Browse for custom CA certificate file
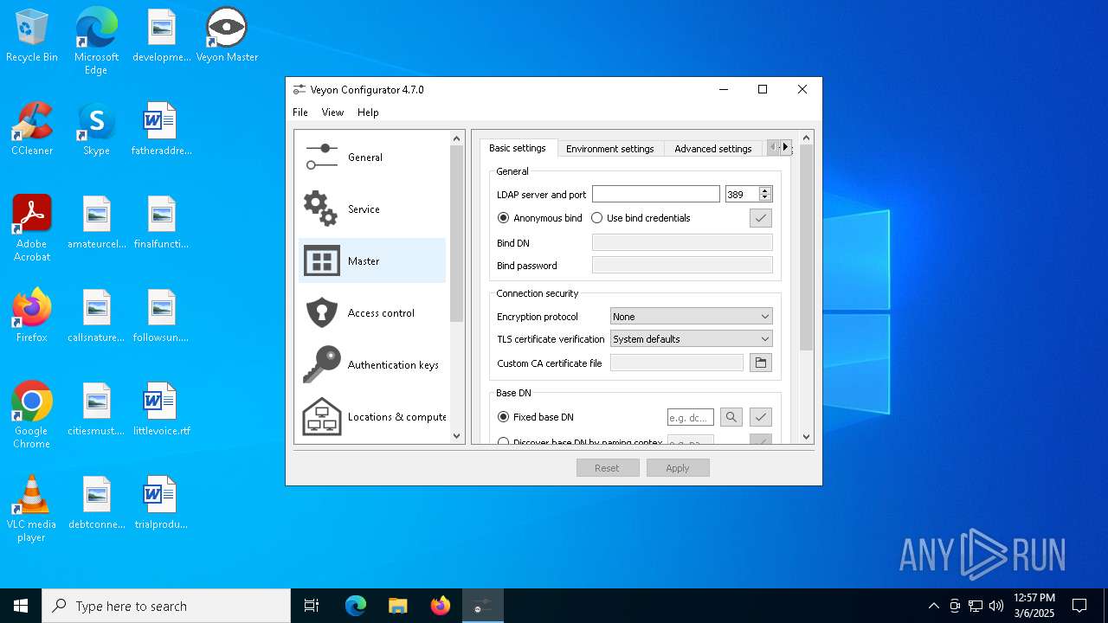The width and height of the screenshot is (1108, 623). coord(761,363)
